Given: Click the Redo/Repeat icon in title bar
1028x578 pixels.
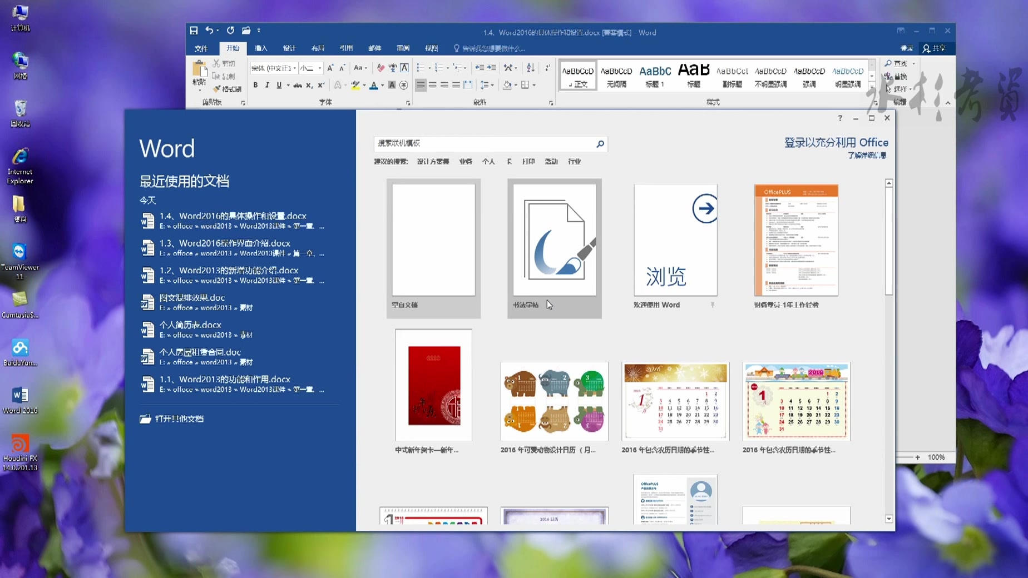Looking at the screenshot, I should tap(230, 31).
